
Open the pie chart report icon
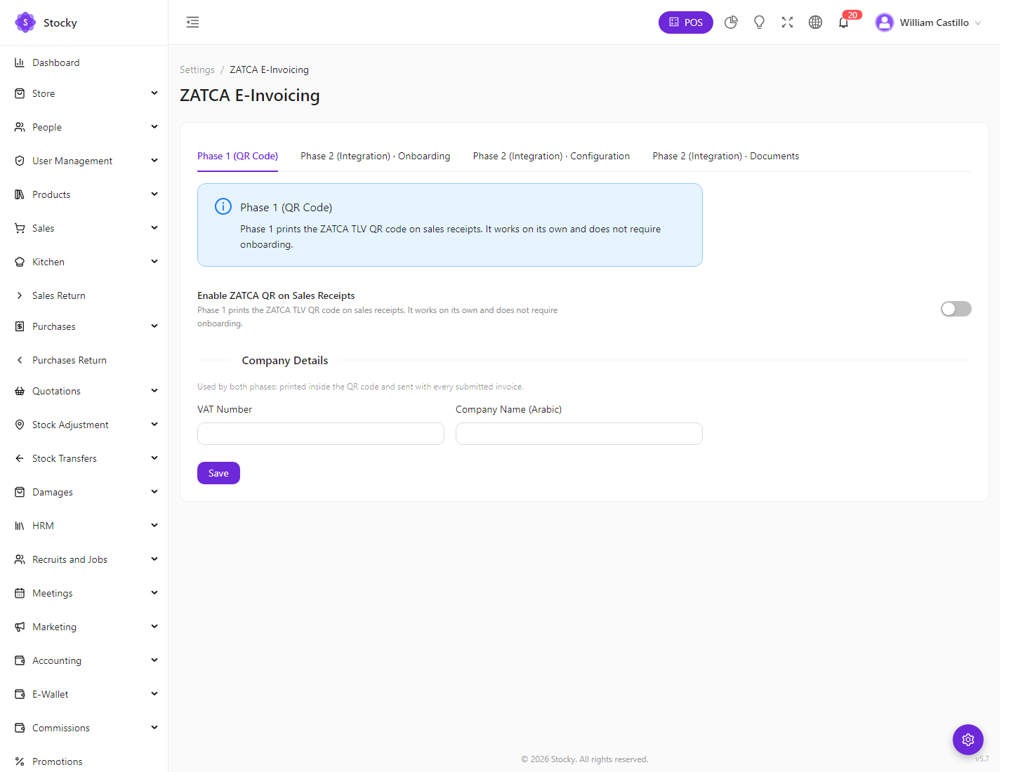(731, 22)
